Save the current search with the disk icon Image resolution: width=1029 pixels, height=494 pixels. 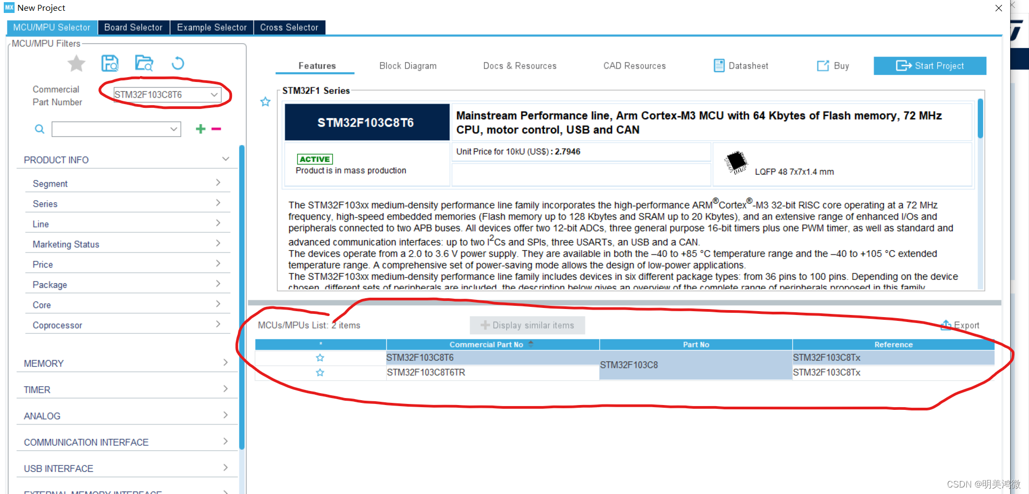[x=110, y=64]
